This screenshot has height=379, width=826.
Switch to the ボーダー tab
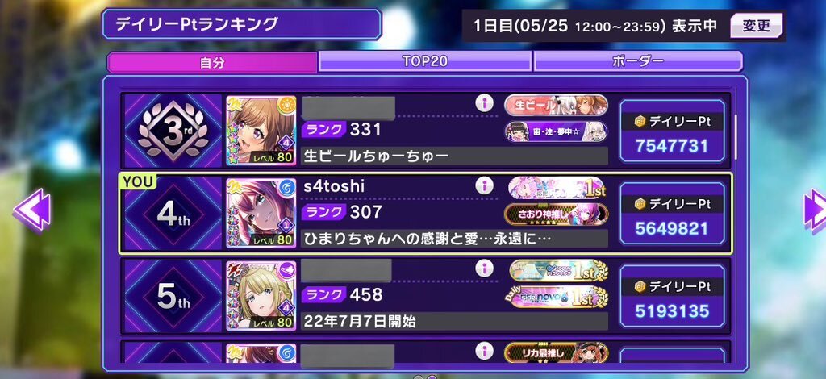(x=638, y=61)
